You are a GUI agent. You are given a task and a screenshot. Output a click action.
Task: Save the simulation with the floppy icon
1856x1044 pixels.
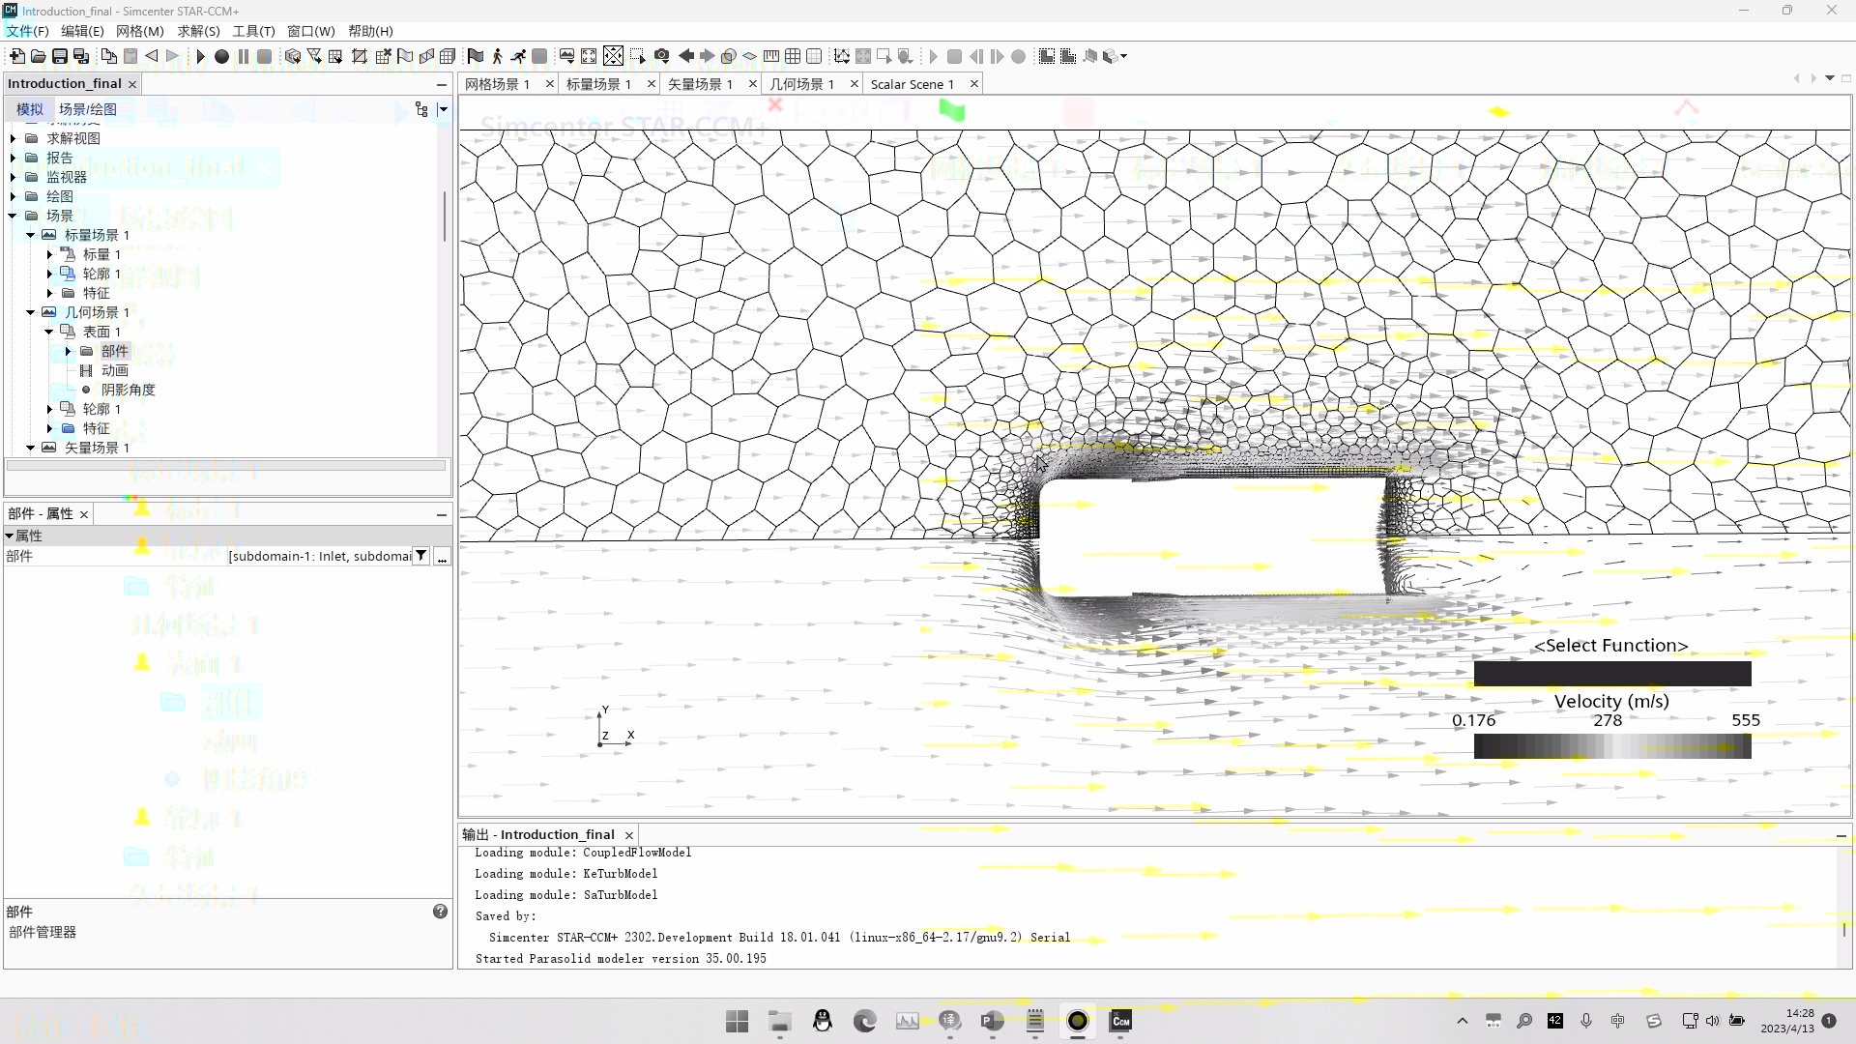point(59,56)
